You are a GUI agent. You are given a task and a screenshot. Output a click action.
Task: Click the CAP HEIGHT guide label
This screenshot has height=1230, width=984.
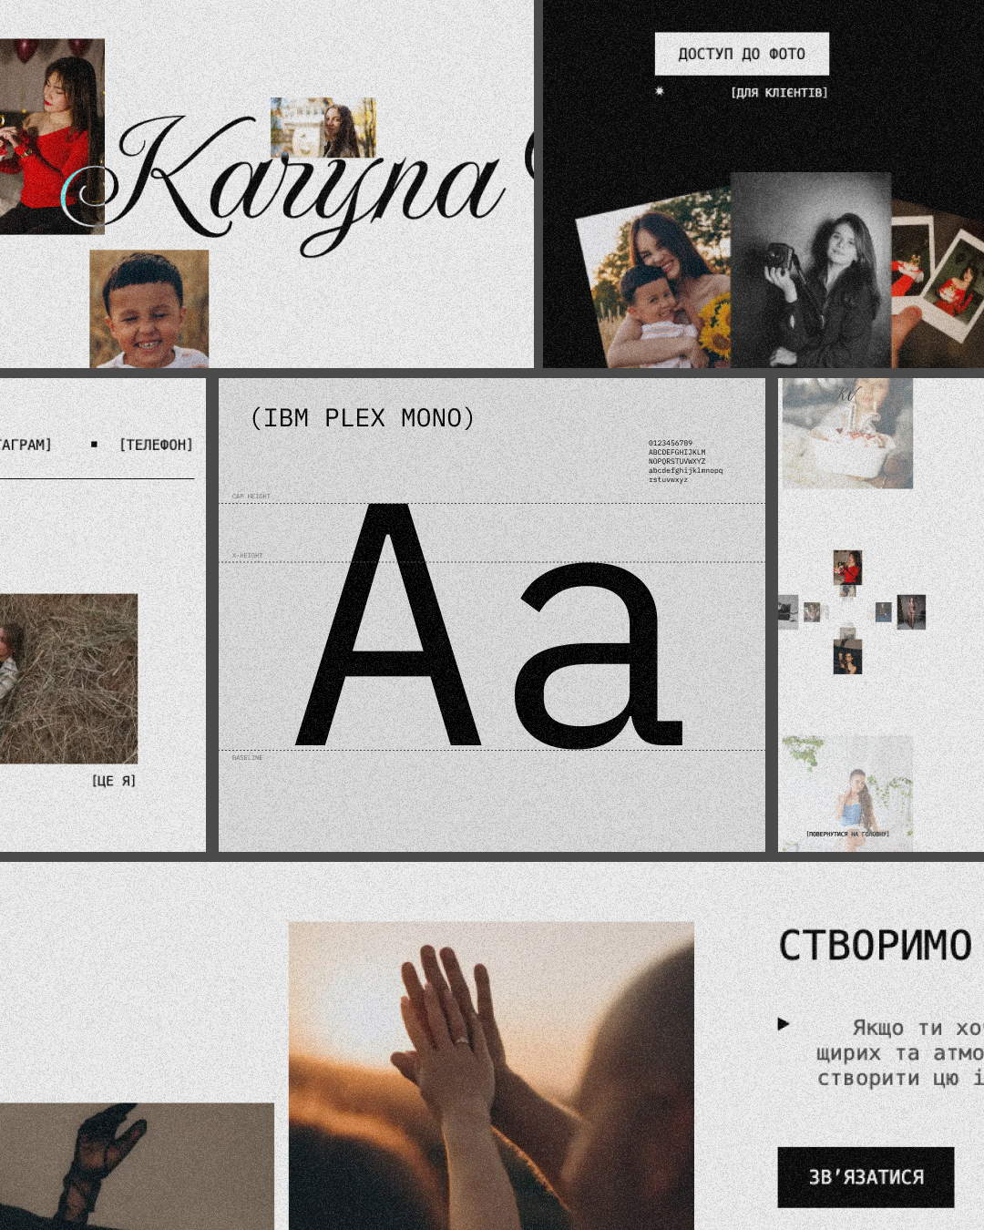pos(251,497)
